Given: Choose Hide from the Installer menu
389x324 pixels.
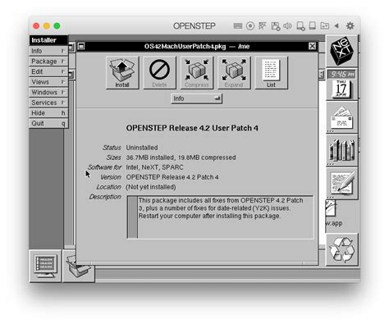Looking at the screenshot, I should (48, 113).
